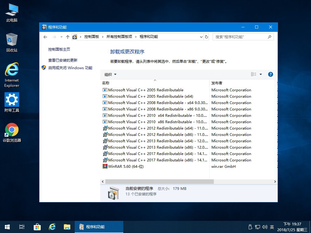The width and height of the screenshot is (311, 233).
Task: Open the view options dropdown arrow
Action: (261, 74)
